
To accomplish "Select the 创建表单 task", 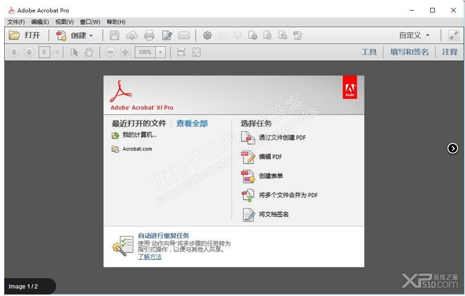I will click(262, 176).
